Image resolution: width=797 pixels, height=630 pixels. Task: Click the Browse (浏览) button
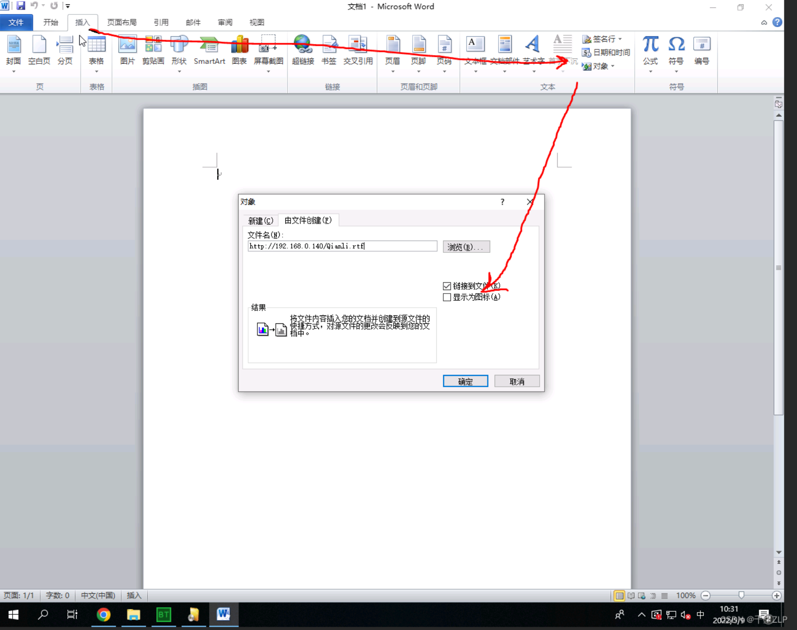[x=466, y=247]
